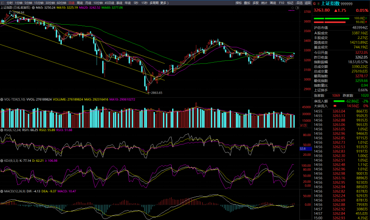This screenshot has width=370, height=220.
Task: Click the 返回 back button
Action: pyautogui.click(x=307, y=3)
